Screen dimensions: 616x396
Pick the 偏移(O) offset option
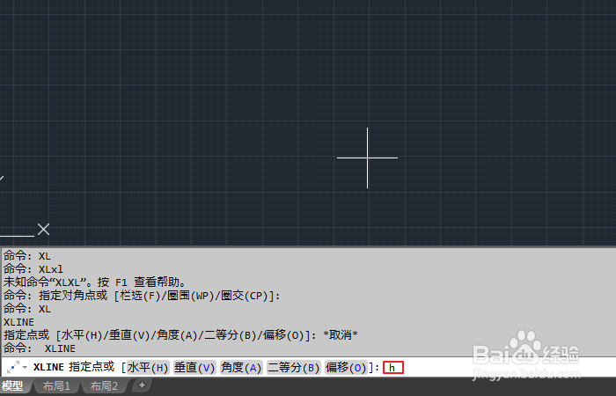346,368
